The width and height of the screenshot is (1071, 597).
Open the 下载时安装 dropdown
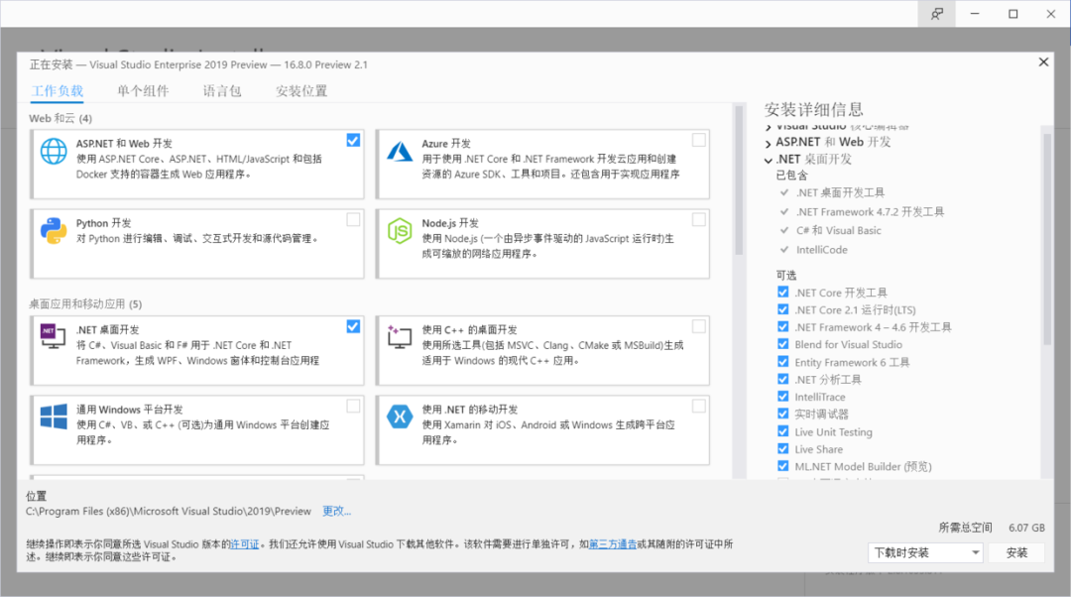925,552
